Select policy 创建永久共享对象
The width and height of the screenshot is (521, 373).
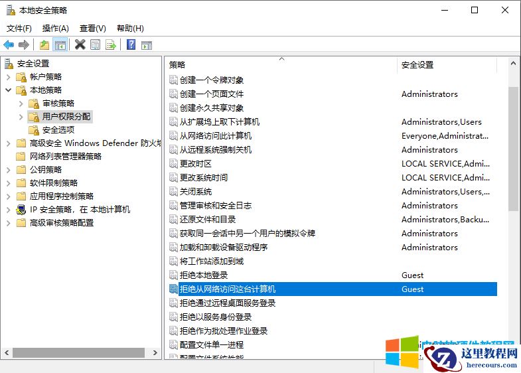[212, 108]
